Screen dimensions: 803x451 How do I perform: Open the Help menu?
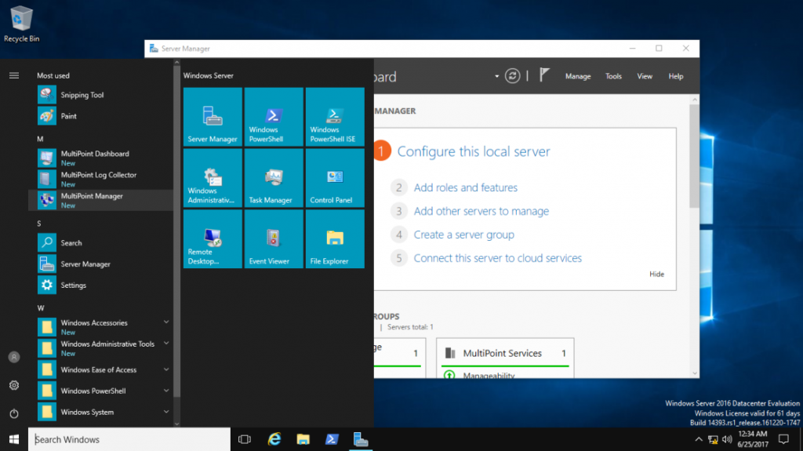[x=676, y=76]
